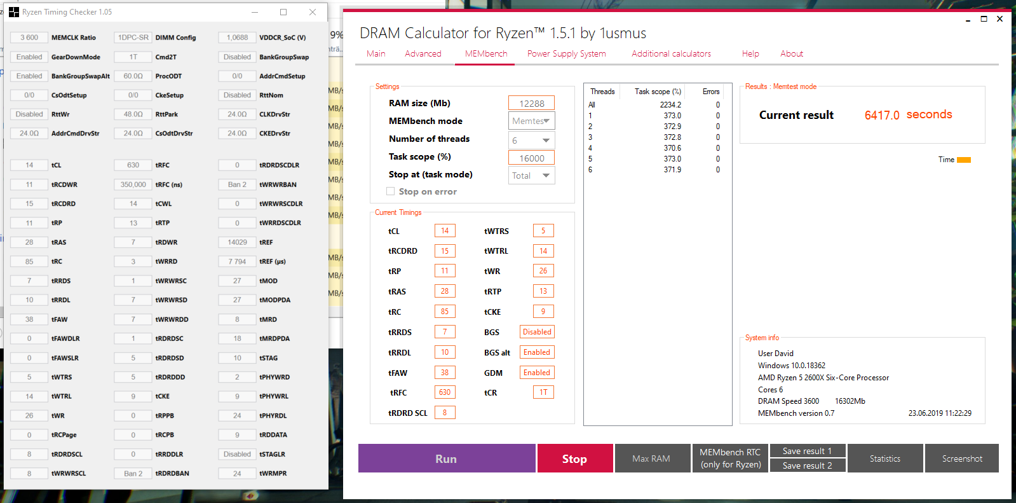1016x503 pixels.
Task: Click the tRFC 630 field in DRAM Calculator
Action: point(445,392)
